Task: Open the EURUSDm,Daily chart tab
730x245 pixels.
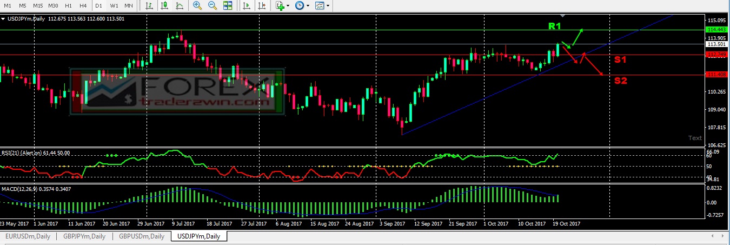Action: tap(28, 236)
